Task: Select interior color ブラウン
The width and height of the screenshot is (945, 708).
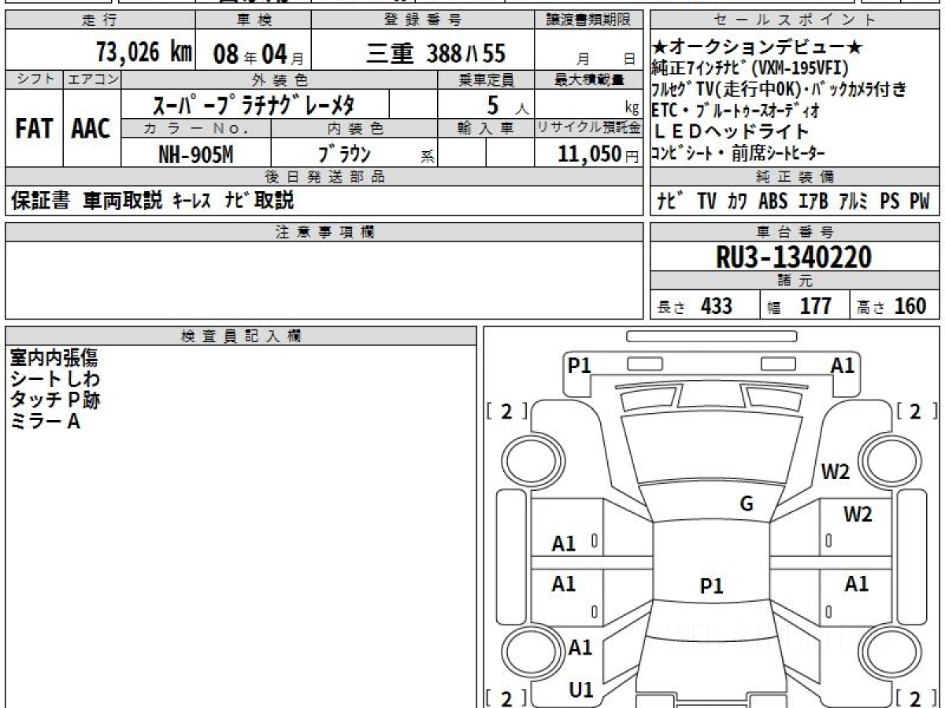Action: pos(344,154)
